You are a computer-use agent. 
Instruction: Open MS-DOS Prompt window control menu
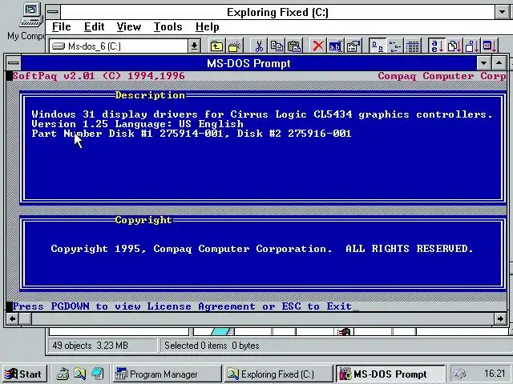[x=13, y=63]
